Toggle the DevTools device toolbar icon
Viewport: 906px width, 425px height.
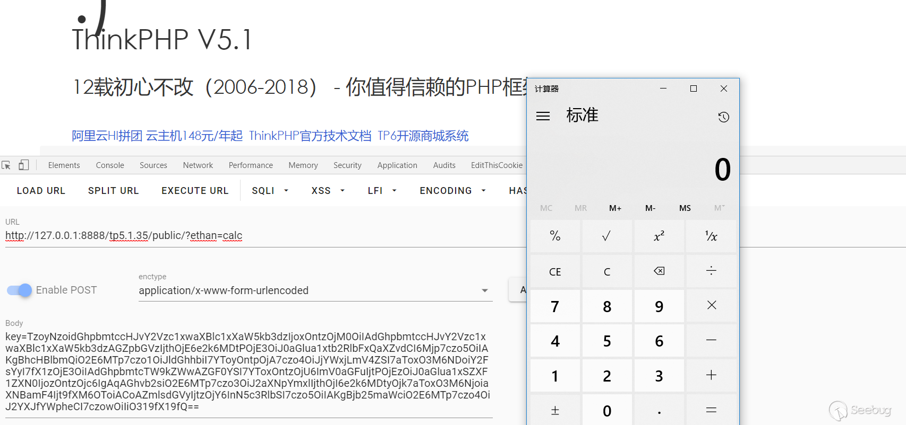click(x=23, y=165)
